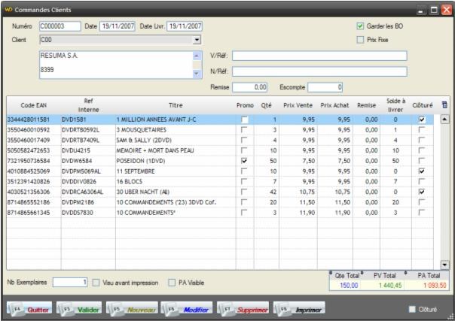Open the Client dropdown list
The image size is (455, 321).
click(x=197, y=40)
